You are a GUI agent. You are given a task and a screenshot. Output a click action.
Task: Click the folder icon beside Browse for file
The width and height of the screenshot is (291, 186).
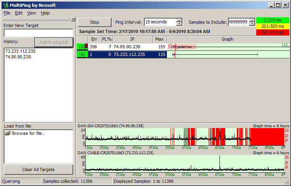pos(8,134)
